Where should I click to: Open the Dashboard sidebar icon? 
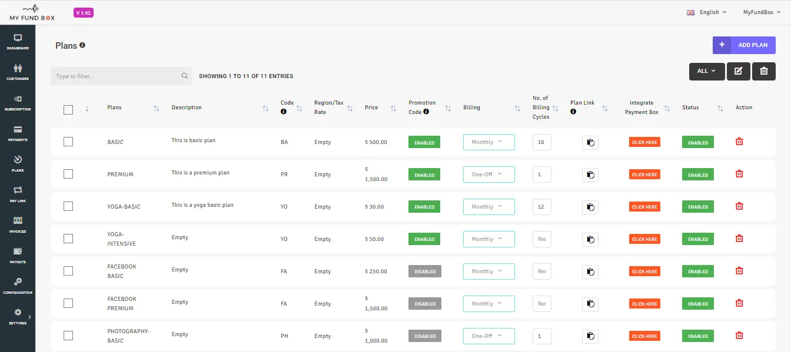click(x=18, y=41)
